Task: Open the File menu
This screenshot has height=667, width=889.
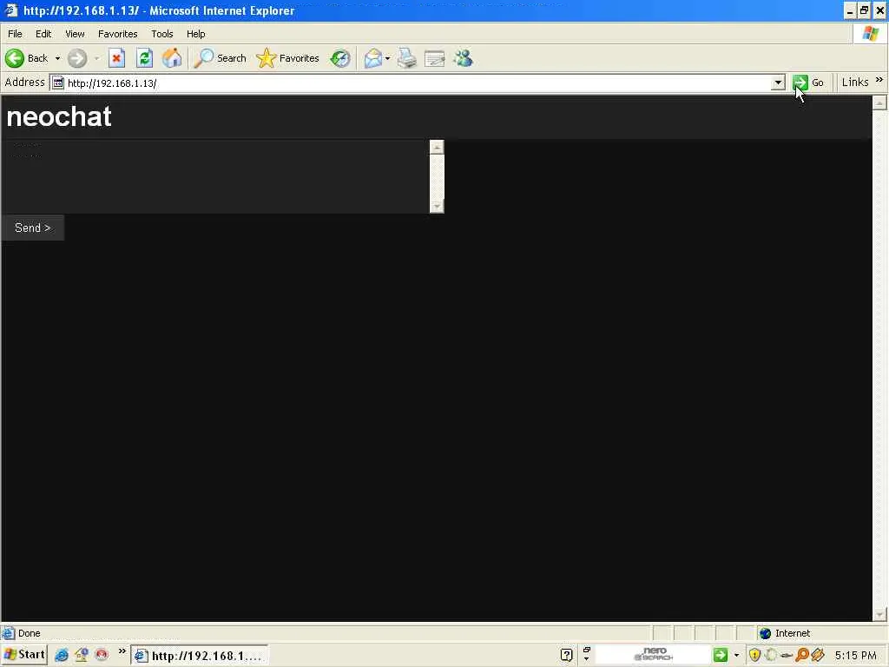Action: [x=15, y=34]
